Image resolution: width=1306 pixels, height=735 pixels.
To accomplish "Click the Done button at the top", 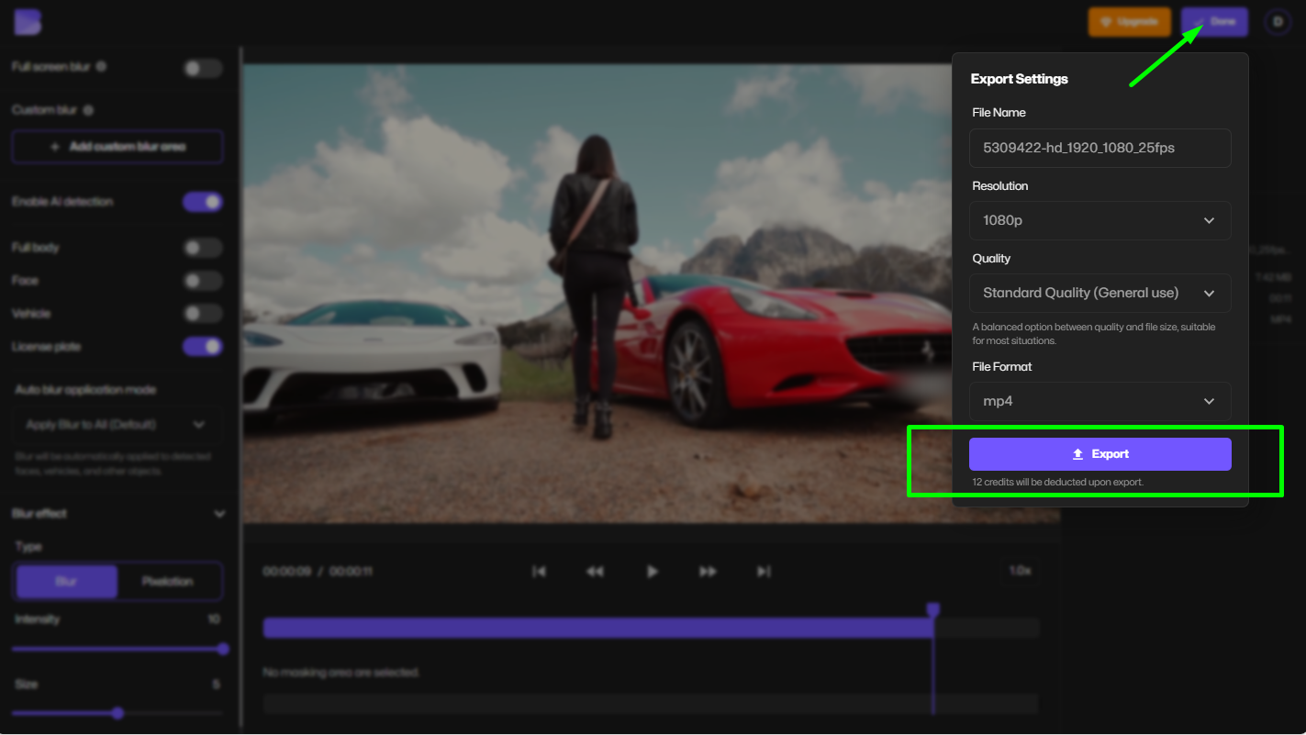I will coord(1213,21).
